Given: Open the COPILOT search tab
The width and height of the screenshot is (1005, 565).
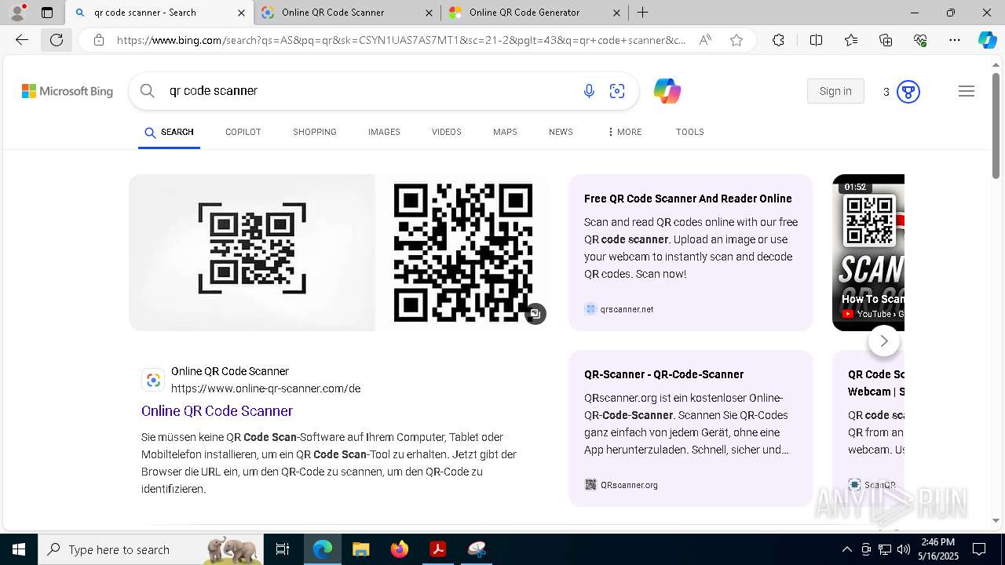Looking at the screenshot, I should 243,132.
